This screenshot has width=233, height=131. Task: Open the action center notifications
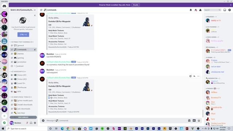[229, 128]
